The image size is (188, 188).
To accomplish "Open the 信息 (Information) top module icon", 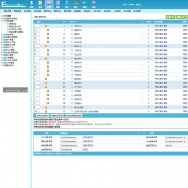I will (x=41, y=4).
